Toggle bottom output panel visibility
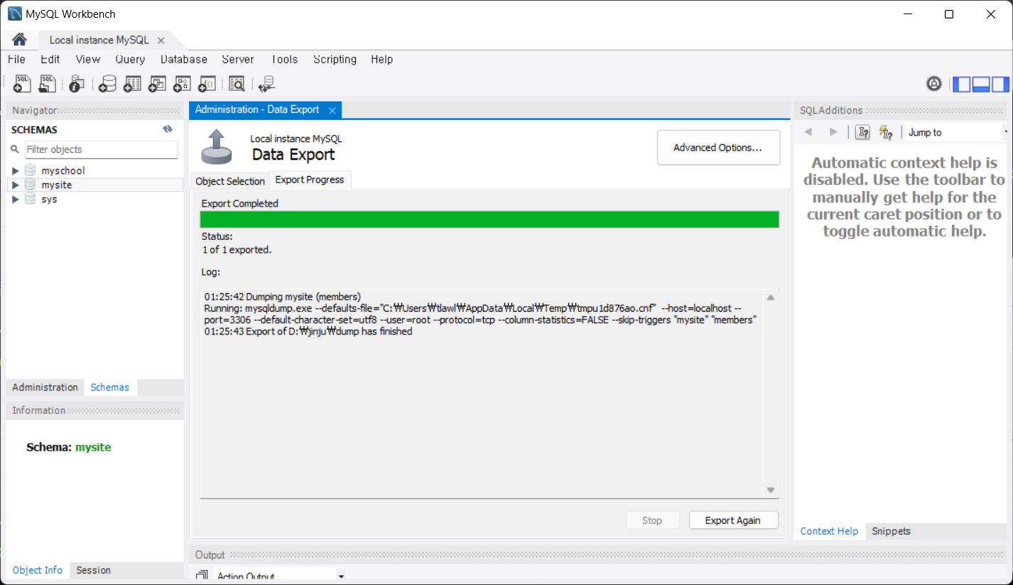This screenshot has height=585, width=1013. (x=981, y=84)
